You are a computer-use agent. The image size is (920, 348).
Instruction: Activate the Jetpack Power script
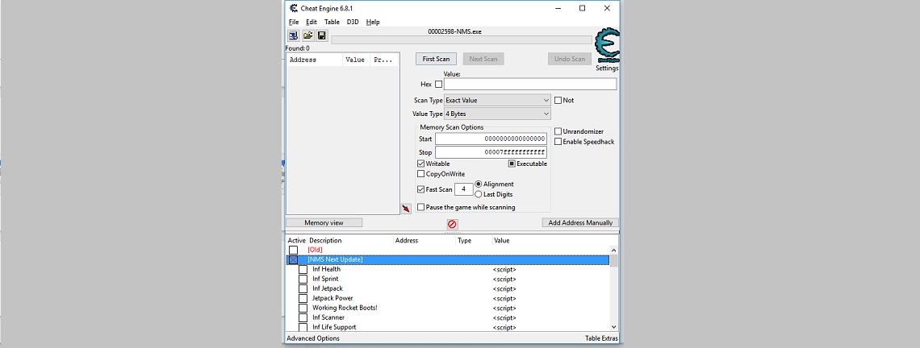pos(303,298)
